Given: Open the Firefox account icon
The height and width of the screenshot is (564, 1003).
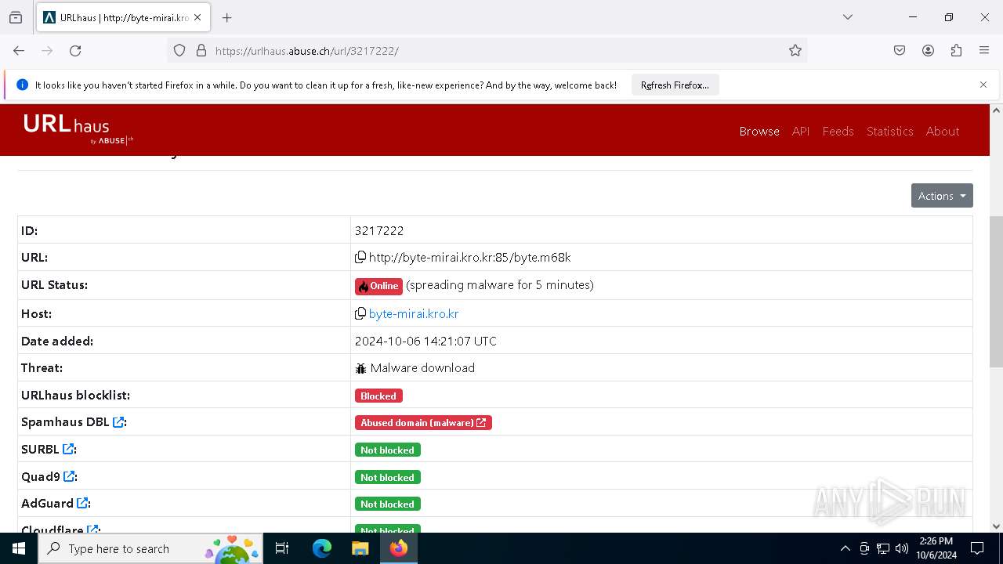Looking at the screenshot, I should click(928, 50).
